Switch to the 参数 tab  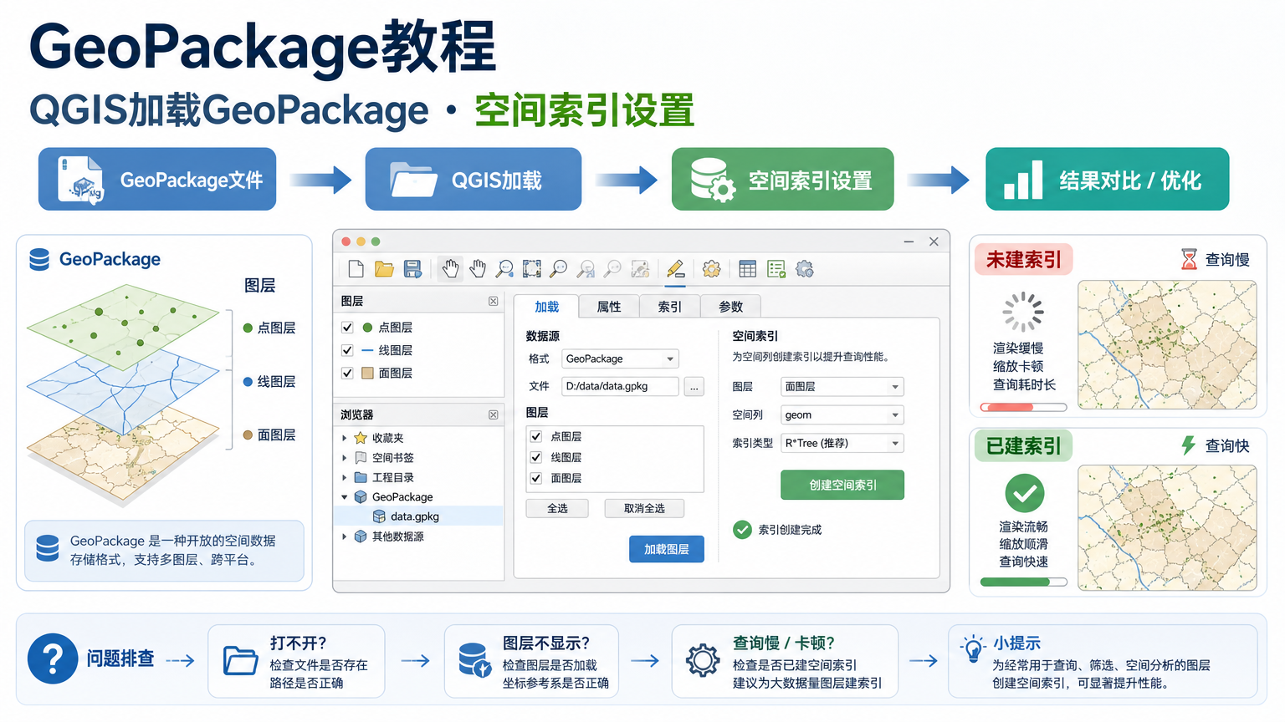pos(730,307)
